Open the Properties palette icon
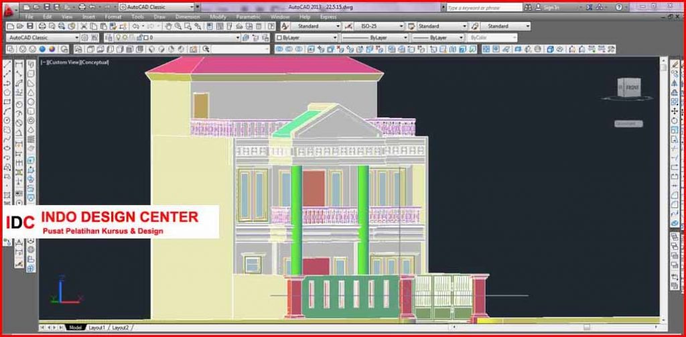 (x=210, y=26)
